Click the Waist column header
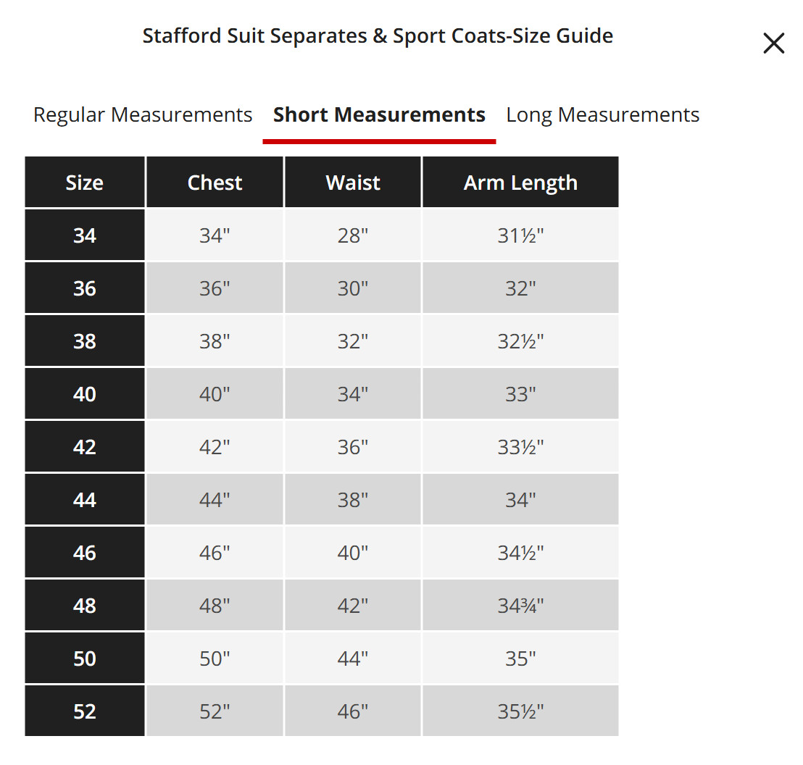 353,183
